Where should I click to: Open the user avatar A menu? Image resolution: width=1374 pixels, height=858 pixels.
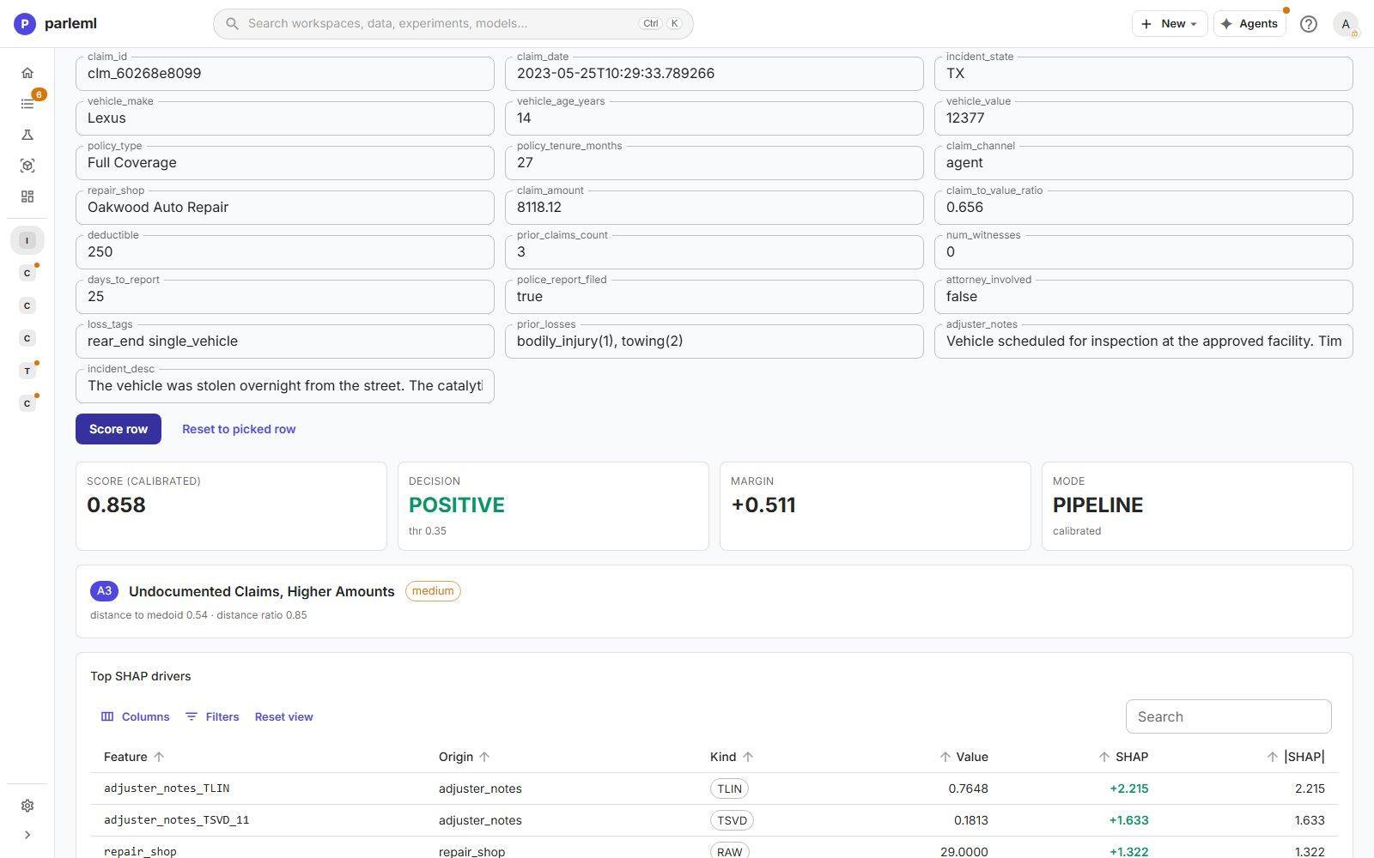tap(1346, 24)
